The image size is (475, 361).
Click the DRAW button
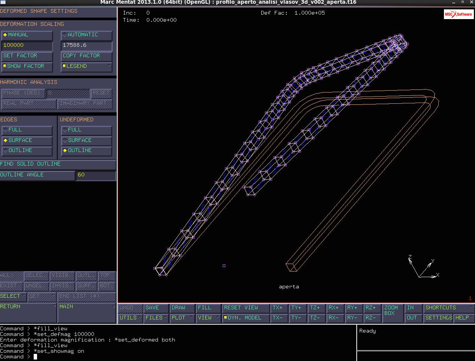(x=182, y=308)
